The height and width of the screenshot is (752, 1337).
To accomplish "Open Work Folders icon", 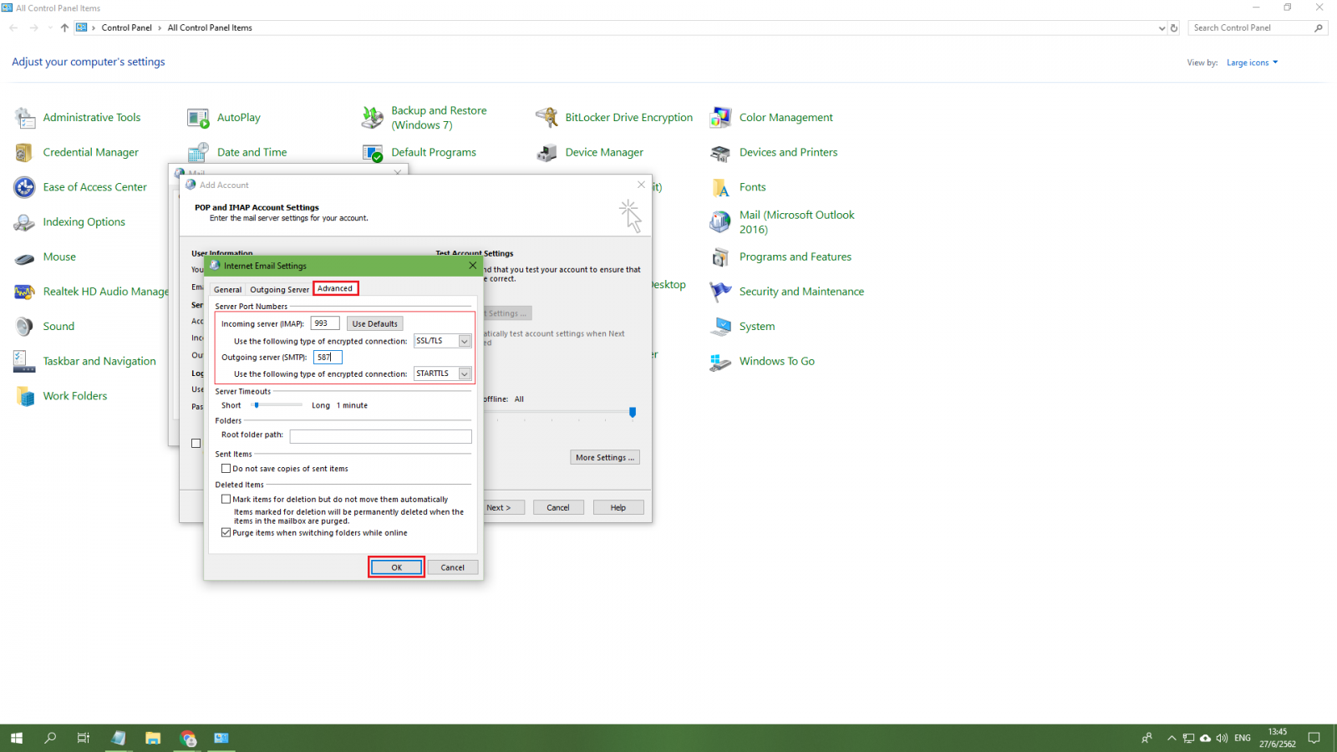I will point(25,396).
